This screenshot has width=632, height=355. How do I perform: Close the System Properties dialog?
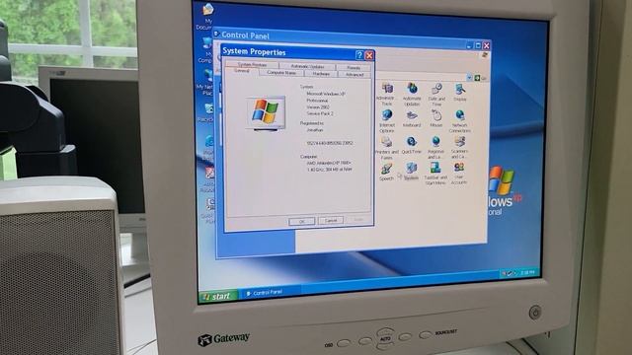click(368, 55)
